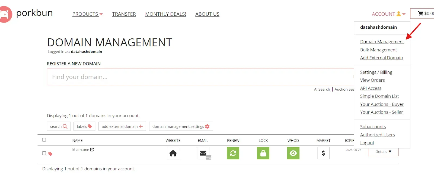The image size is (434, 179).
Task: Click Logout in account menu
Action: coord(367,142)
